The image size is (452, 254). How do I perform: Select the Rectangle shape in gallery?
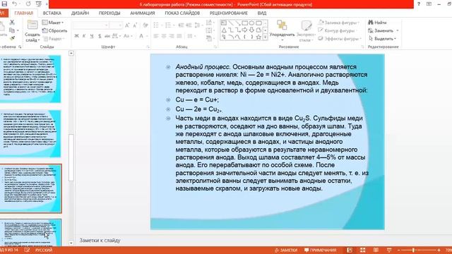pos(245,23)
